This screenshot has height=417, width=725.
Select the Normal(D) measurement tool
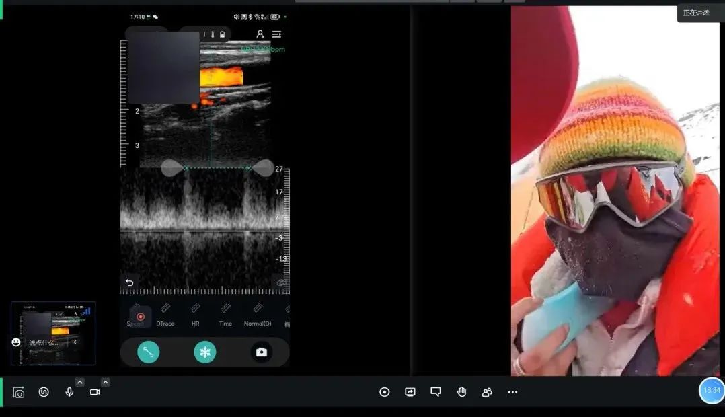pos(258,315)
